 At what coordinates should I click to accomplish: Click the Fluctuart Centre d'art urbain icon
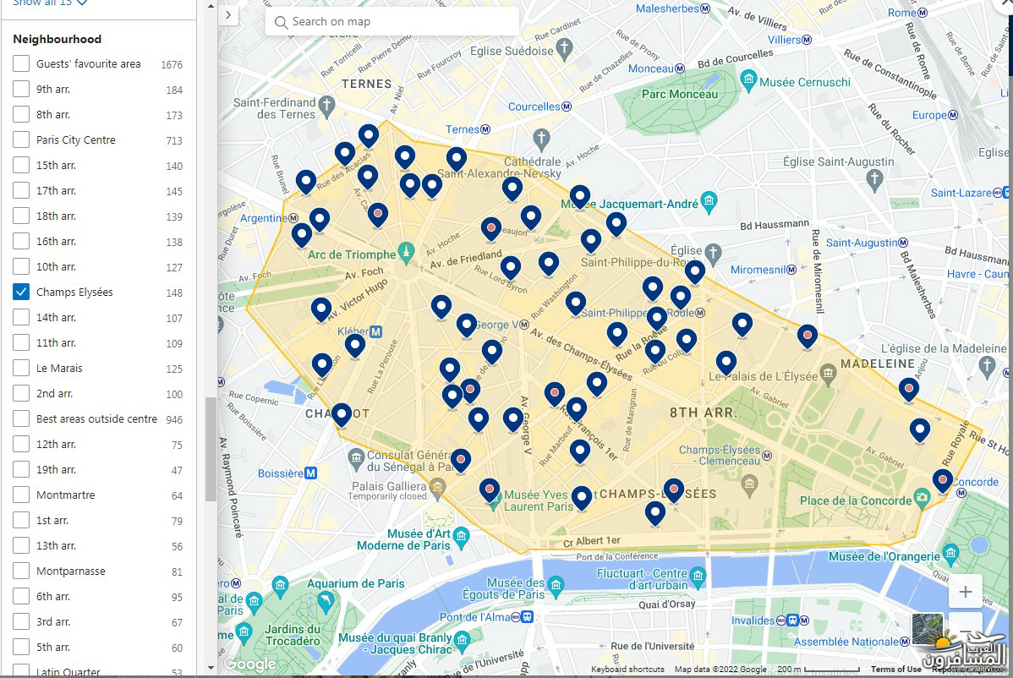[698, 576]
